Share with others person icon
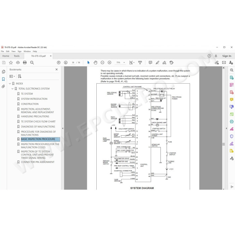This screenshot has height=235, width=235. 231,62
